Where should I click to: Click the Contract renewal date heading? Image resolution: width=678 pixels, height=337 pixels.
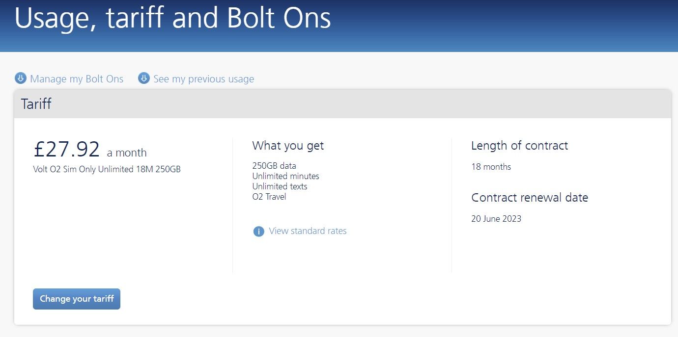tap(530, 197)
